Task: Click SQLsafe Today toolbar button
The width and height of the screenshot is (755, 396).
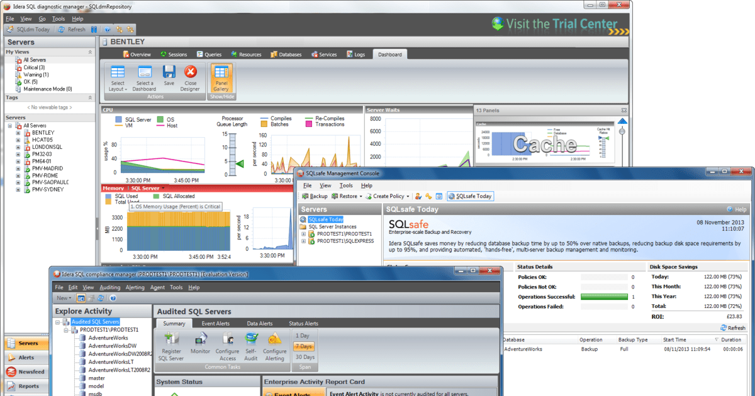Action: coord(470,196)
